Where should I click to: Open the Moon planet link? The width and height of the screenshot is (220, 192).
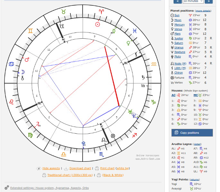click(178, 20)
